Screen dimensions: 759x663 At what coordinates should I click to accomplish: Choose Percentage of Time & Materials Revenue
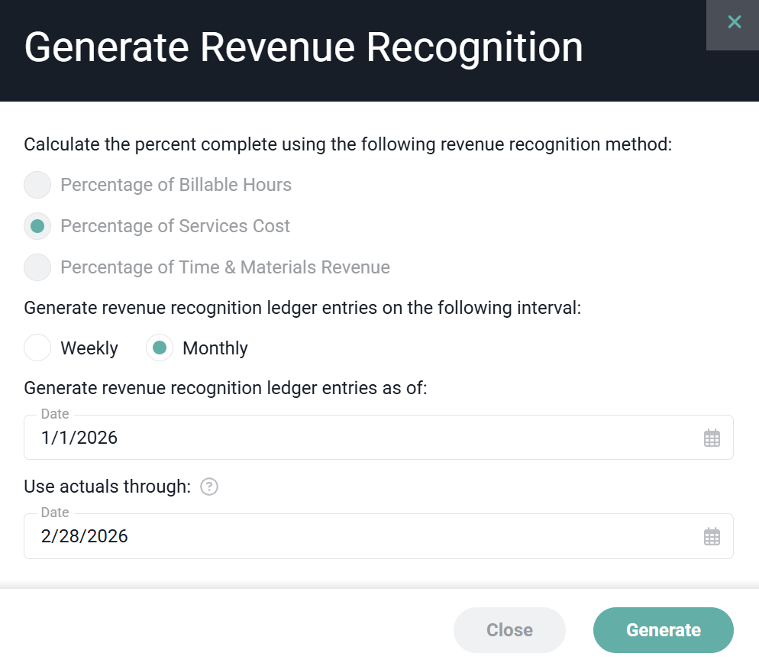coord(37,267)
